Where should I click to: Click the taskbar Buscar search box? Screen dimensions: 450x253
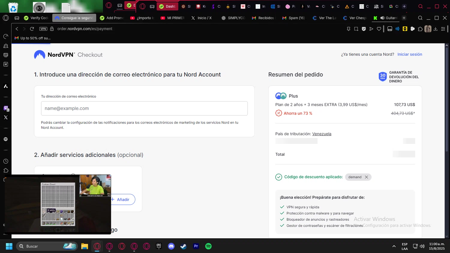pyautogui.click(x=47, y=246)
